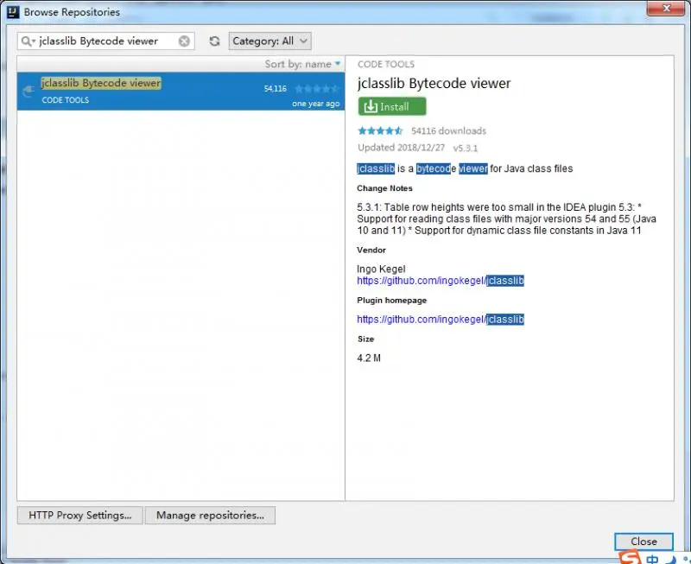Focus the plugin search input field
This screenshot has height=564, width=691.
tap(105, 41)
